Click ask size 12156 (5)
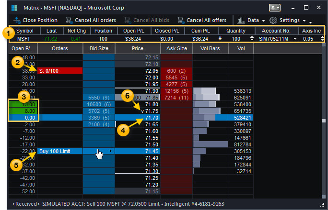 (176, 91)
